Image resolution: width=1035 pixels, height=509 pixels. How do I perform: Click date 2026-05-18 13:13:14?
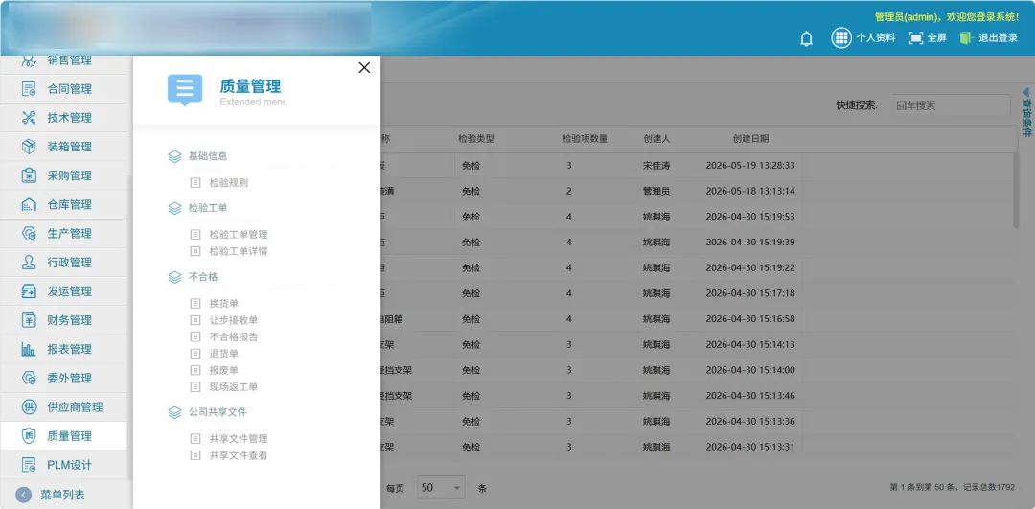[x=750, y=192]
